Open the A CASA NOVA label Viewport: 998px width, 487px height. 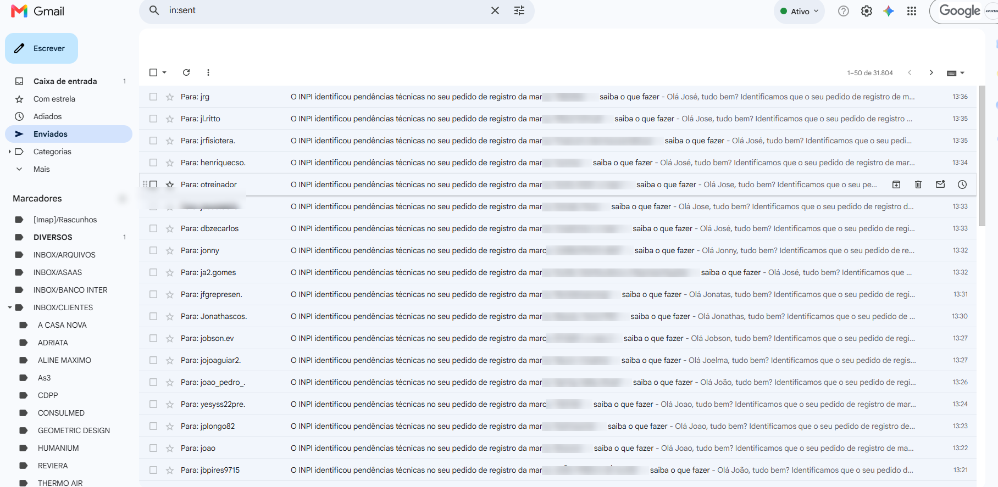(x=62, y=325)
